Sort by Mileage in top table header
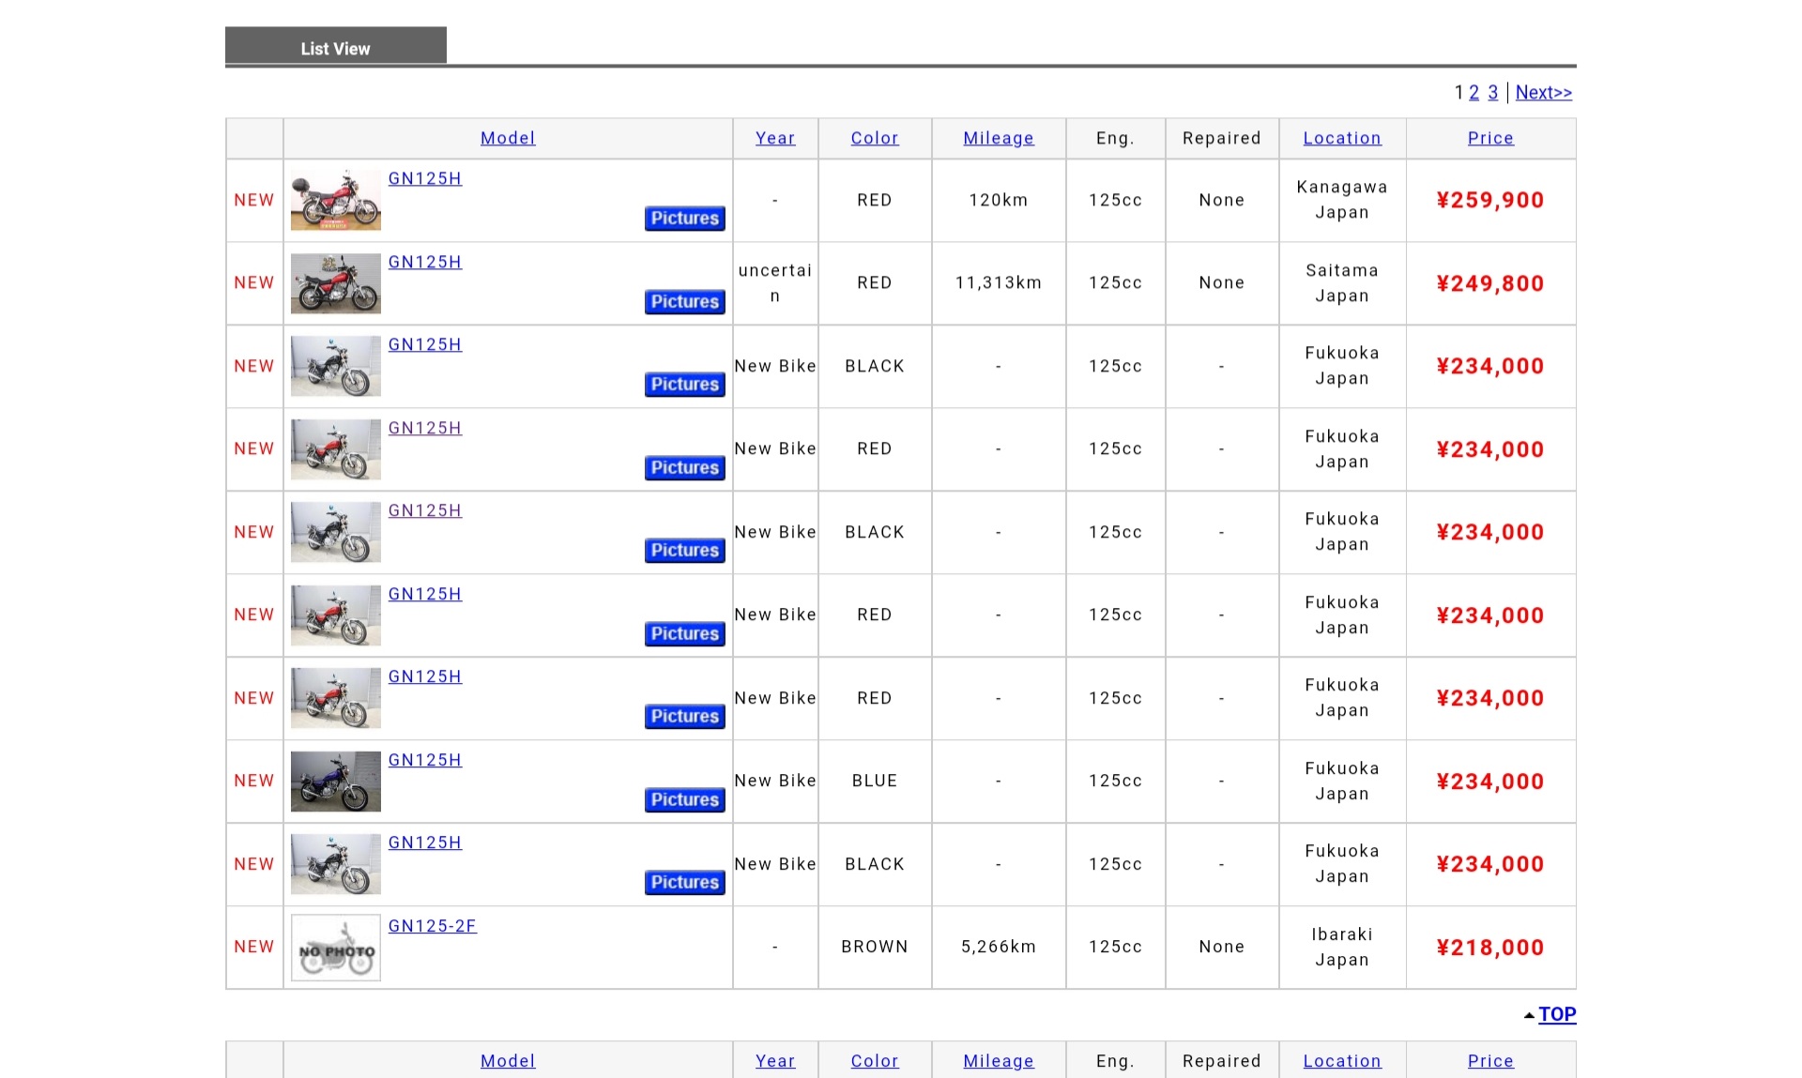The width and height of the screenshot is (1802, 1078). 999,138
